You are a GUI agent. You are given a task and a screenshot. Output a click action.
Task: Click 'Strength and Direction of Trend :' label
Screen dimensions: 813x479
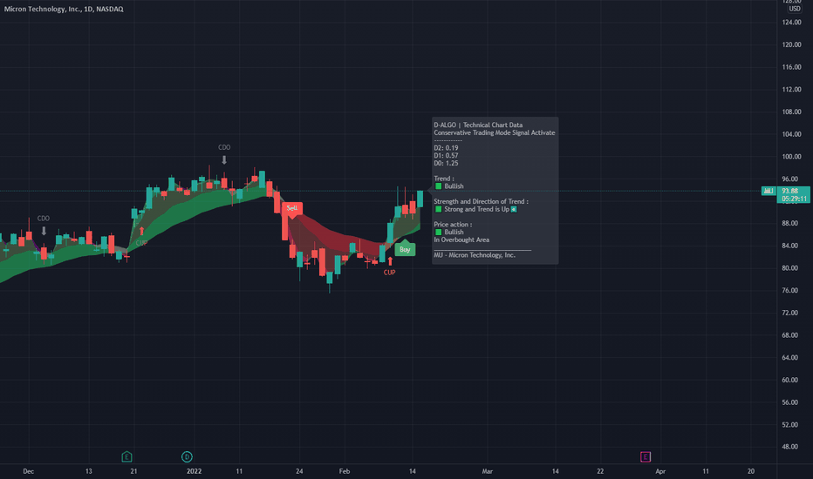click(481, 201)
